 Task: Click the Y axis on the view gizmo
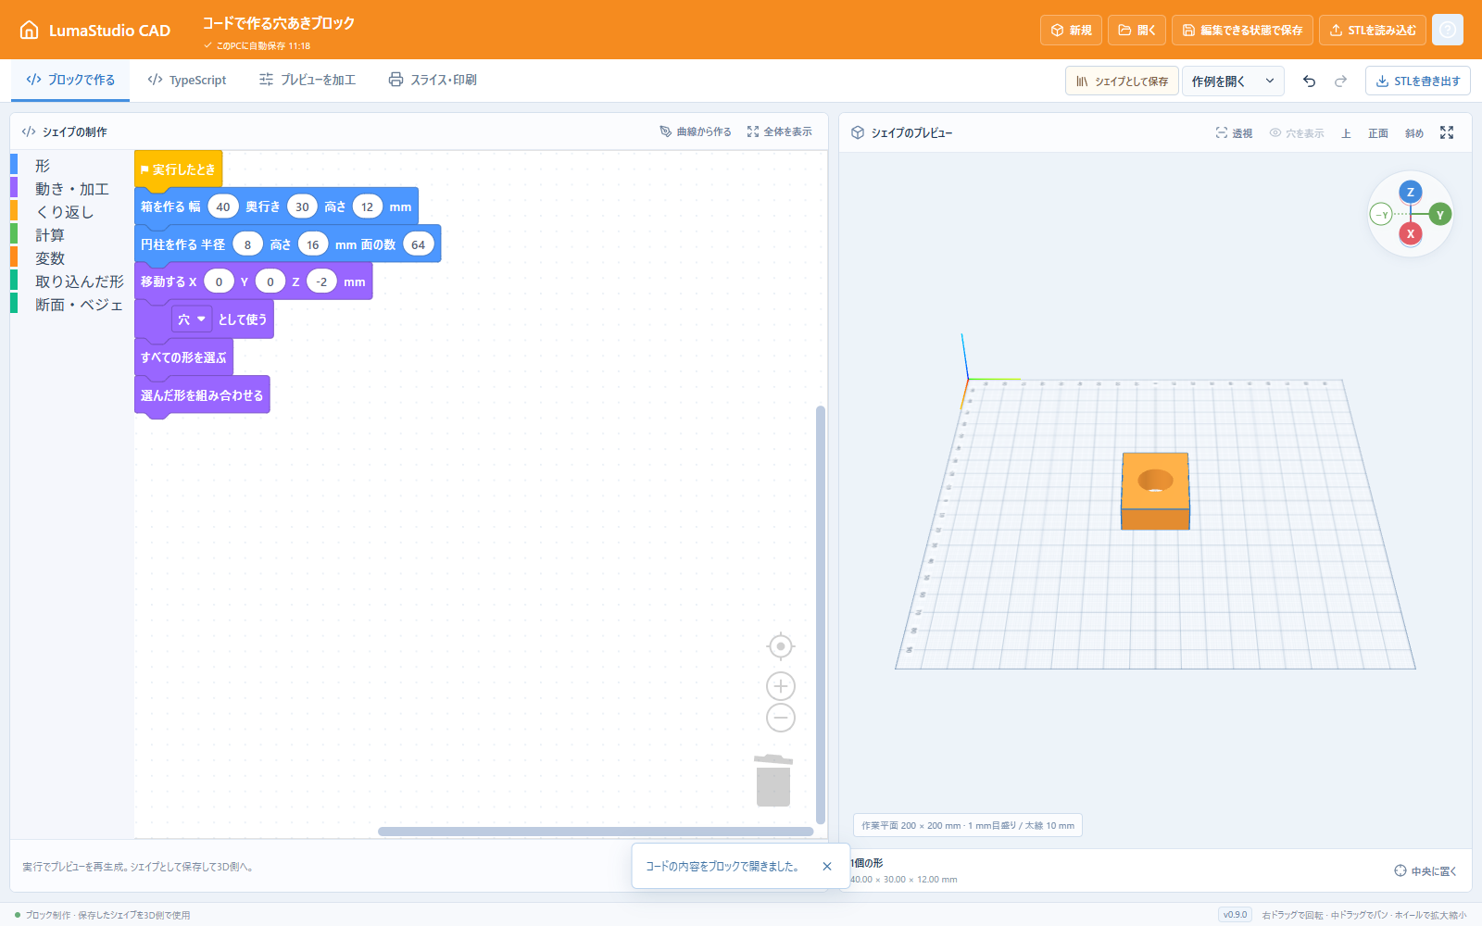click(x=1439, y=215)
